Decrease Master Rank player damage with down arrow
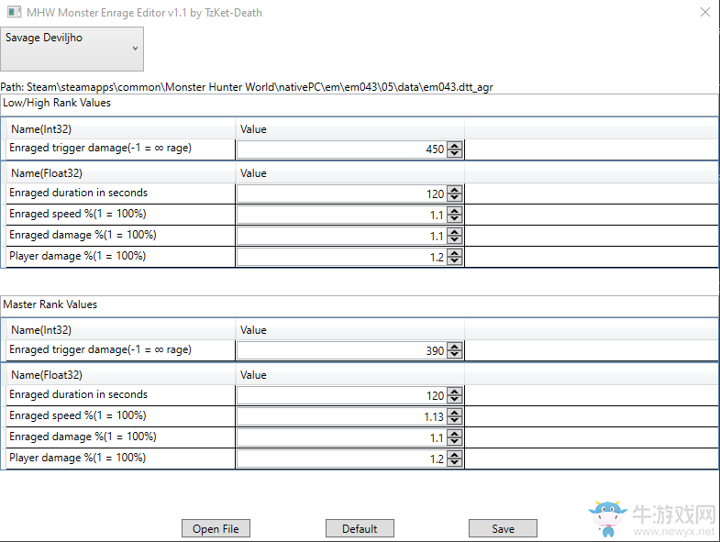Image resolution: width=720 pixels, height=542 pixels. tap(455, 463)
